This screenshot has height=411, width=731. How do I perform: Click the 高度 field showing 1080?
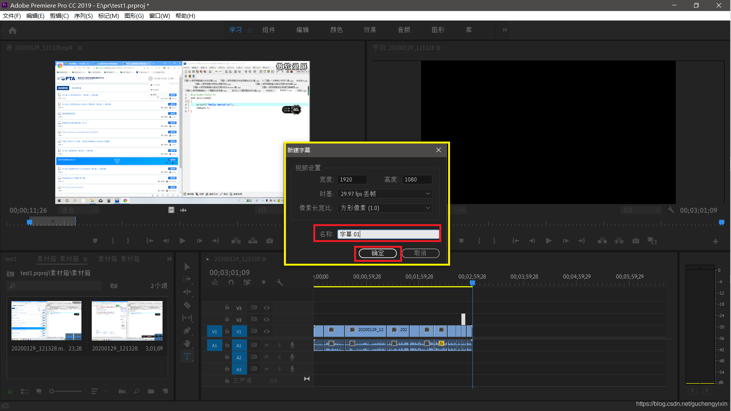click(x=417, y=180)
